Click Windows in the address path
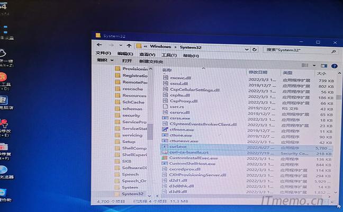 click(x=160, y=47)
